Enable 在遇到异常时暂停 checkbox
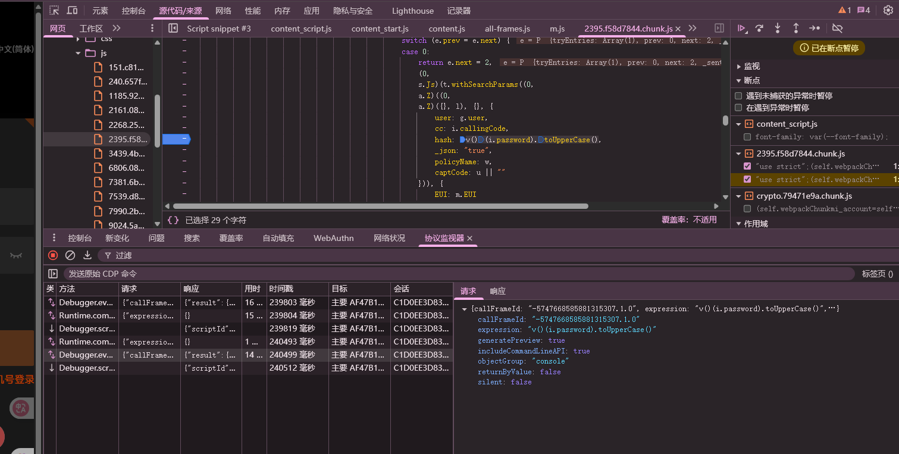The width and height of the screenshot is (899, 454). click(738, 108)
